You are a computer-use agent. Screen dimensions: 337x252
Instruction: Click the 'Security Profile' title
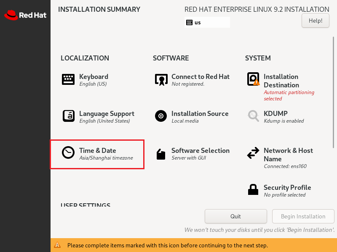[287, 187]
